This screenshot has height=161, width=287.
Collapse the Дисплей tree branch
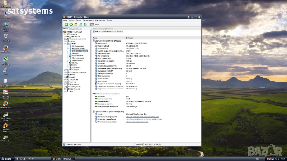coord(65,44)
